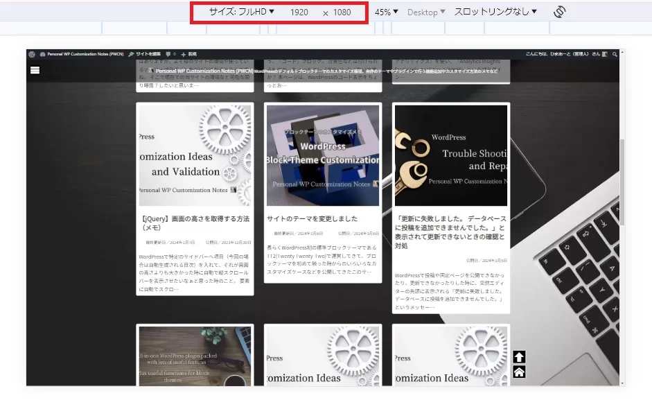Image resolution: width=652 pixels, height=400 pixels.
Task: Click 新規 in the admin bar
Action: point(188,54)
